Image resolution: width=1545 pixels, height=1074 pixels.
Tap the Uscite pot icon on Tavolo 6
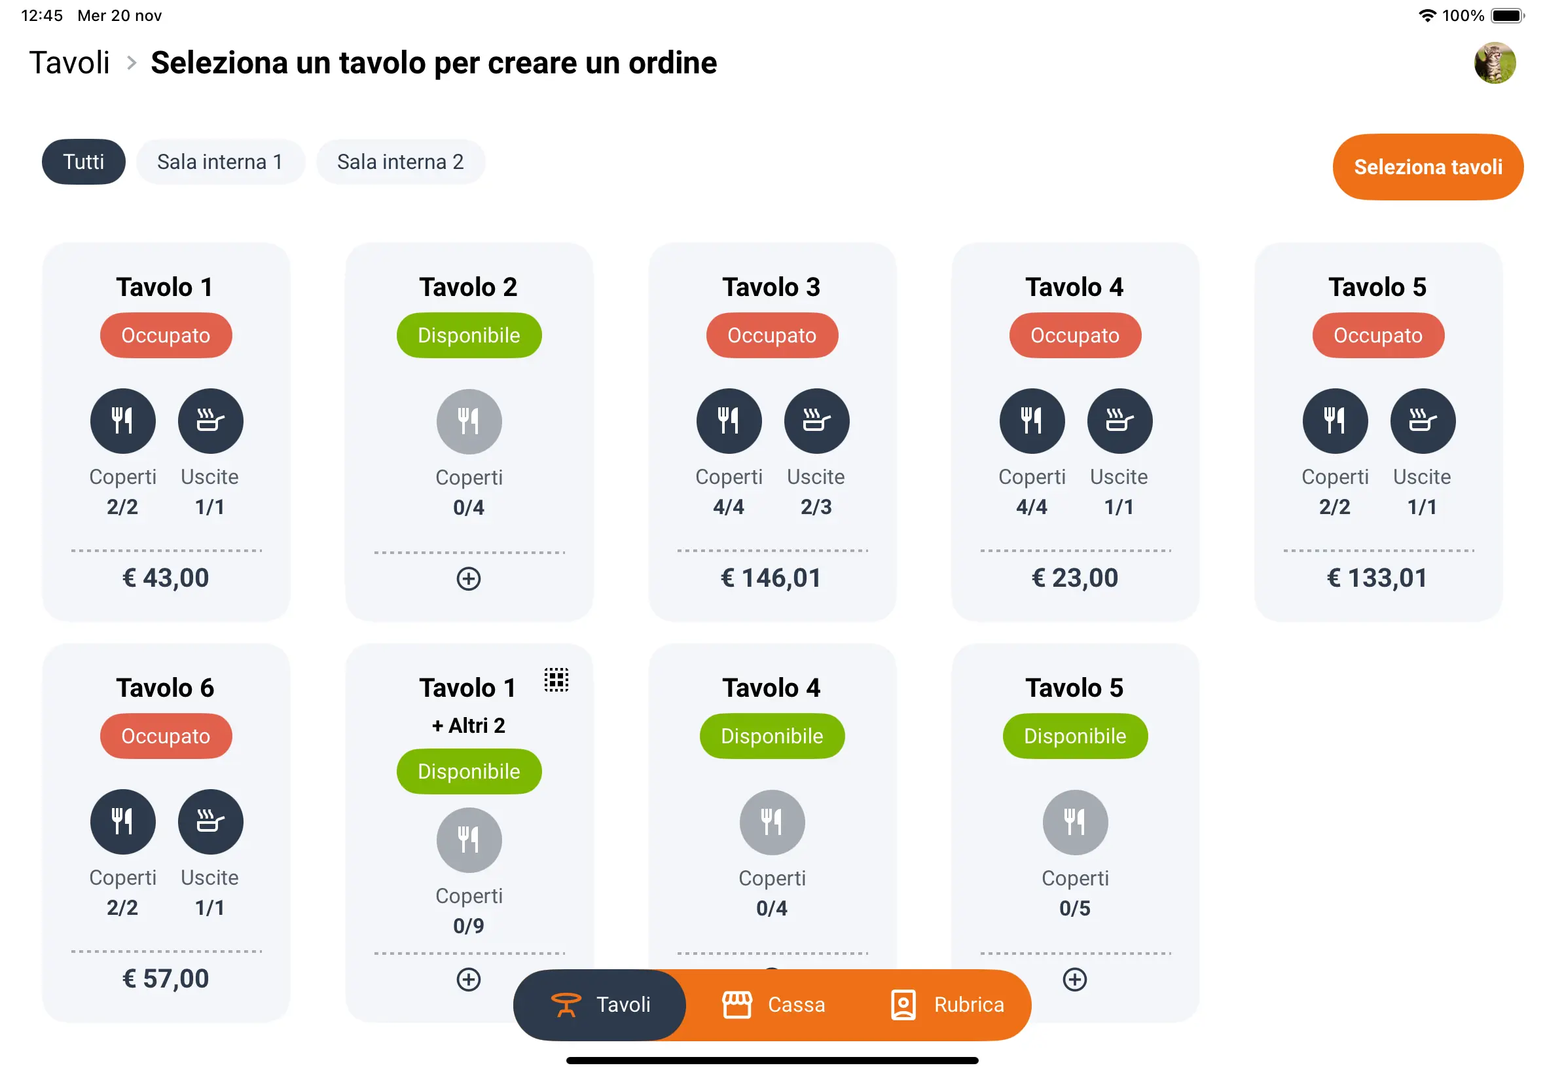pos(210,822)
